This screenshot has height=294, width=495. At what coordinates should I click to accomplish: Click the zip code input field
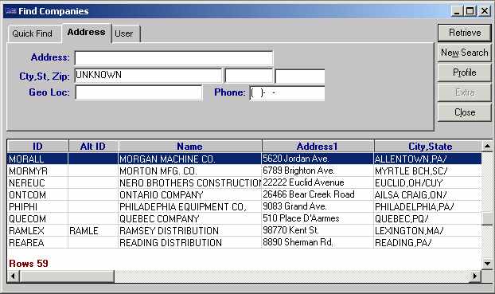300,76
